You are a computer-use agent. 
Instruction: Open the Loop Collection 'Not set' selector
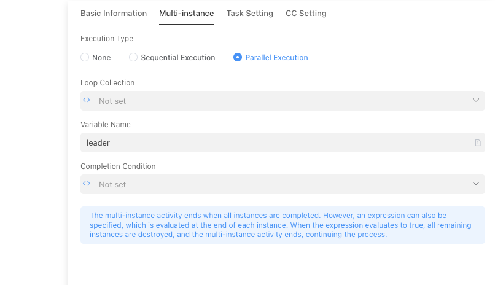coord(276,101)
